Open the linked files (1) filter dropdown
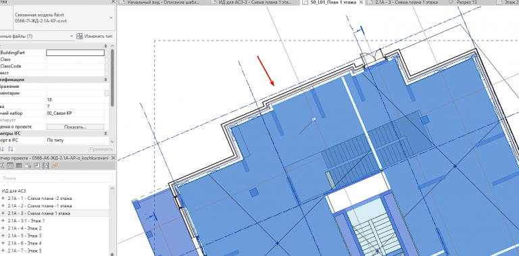The height and width of the screenshot is (256, 519). 72,36
